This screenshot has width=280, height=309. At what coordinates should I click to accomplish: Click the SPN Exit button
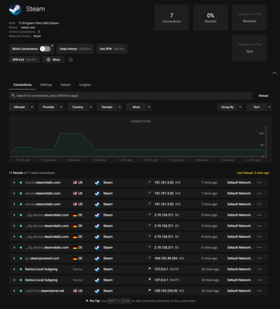click(x=24, y=59)
